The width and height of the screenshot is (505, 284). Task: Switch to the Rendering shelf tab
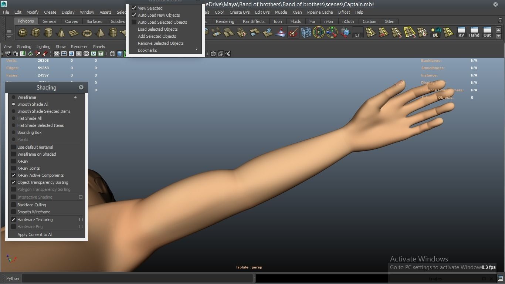(225, 21)
